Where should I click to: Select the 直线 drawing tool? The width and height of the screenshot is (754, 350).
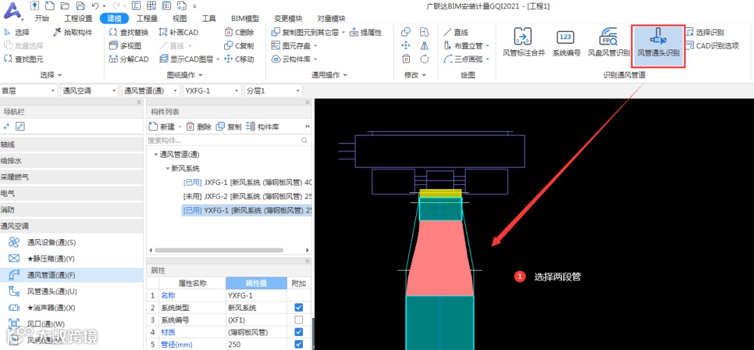pos(455,32)
